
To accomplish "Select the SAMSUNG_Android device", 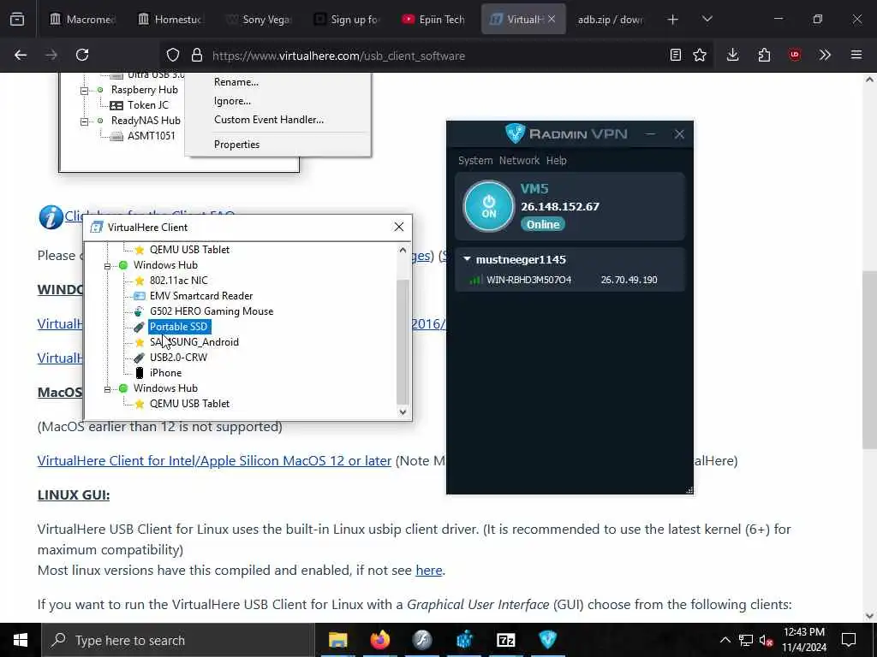I will pos(194,342).
